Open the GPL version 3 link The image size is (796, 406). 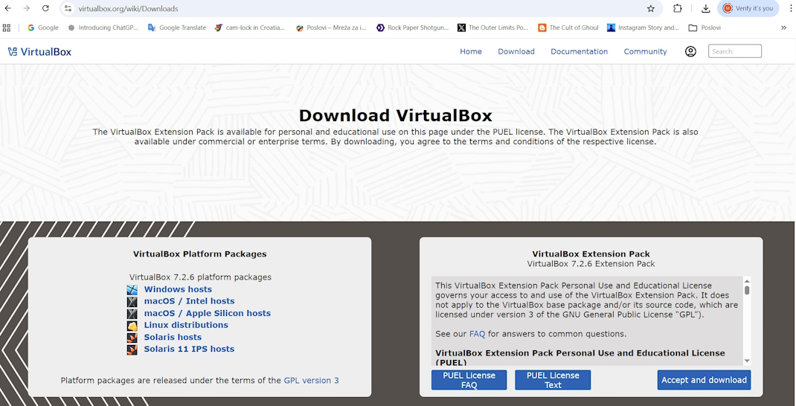coord(311,380)
